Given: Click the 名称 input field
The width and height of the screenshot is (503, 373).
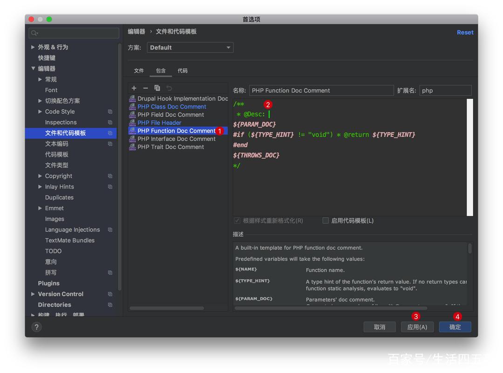Looking at the screenshot, I should [x=321, y=90].
